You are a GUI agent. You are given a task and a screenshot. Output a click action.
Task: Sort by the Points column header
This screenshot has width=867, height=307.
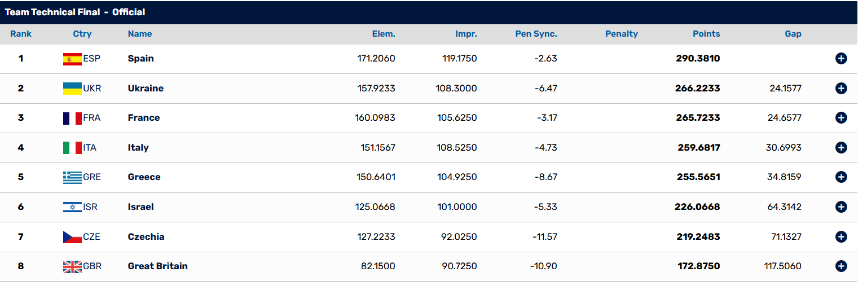point(706,34)
